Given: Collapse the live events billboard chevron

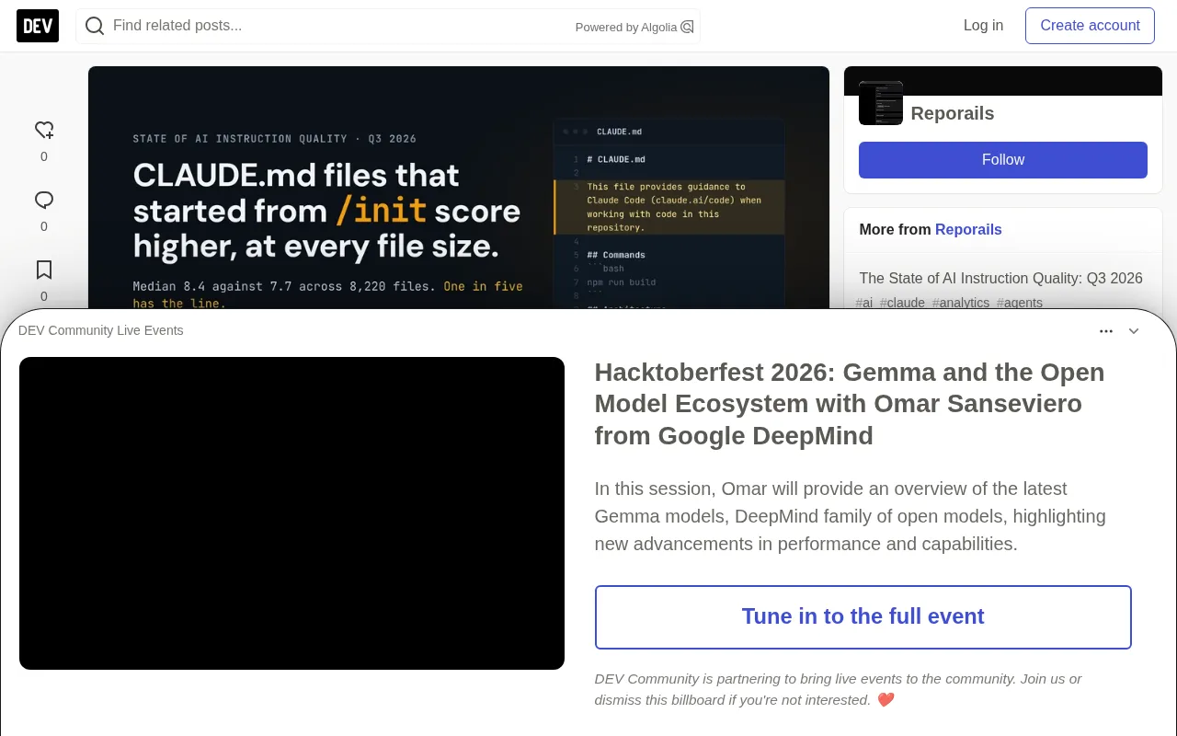Looking at the screenshot, I should (1134, 331).
